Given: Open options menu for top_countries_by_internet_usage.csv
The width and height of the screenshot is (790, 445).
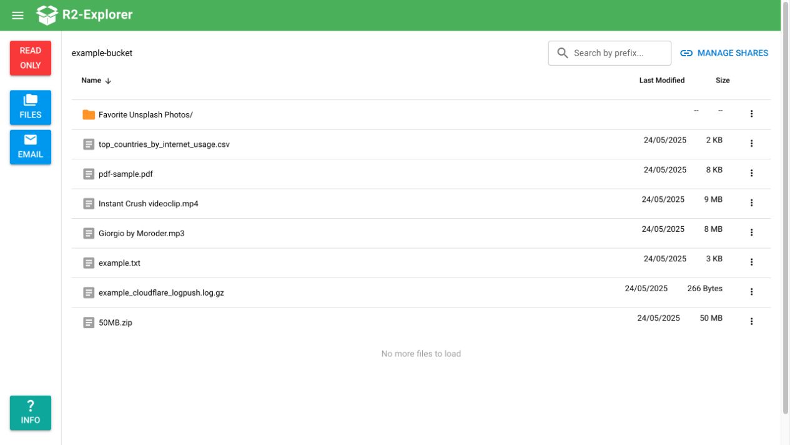Looking at the screenshot, I should click(x=751, y=143).
